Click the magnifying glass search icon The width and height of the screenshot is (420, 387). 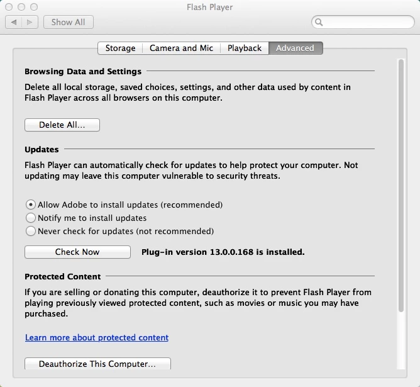(319, 22)
